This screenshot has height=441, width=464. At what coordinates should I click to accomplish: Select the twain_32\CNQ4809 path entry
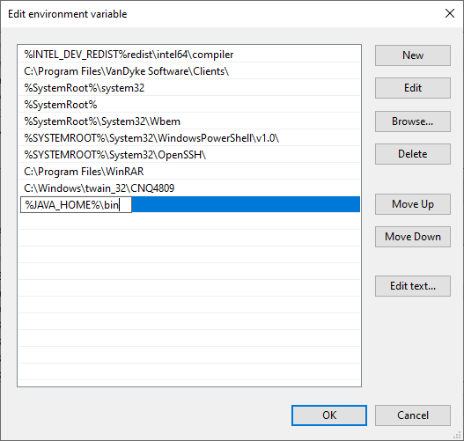click(x=189, y=188)
